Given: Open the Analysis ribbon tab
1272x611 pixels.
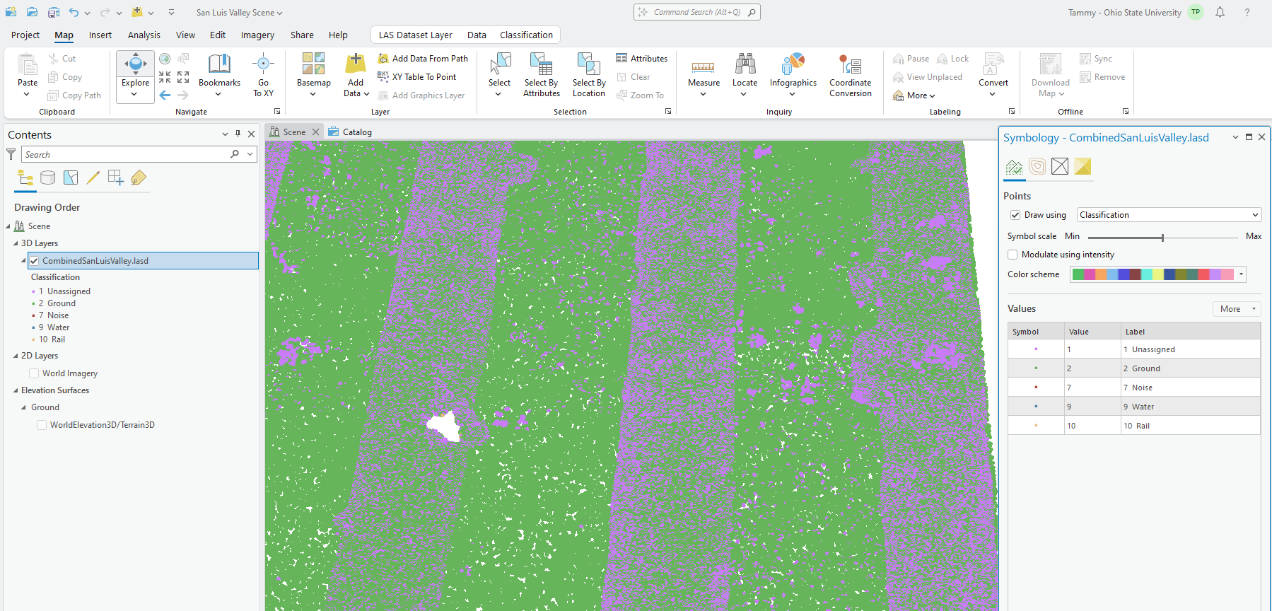Looking at the screenshot, I should coord(144,35).
